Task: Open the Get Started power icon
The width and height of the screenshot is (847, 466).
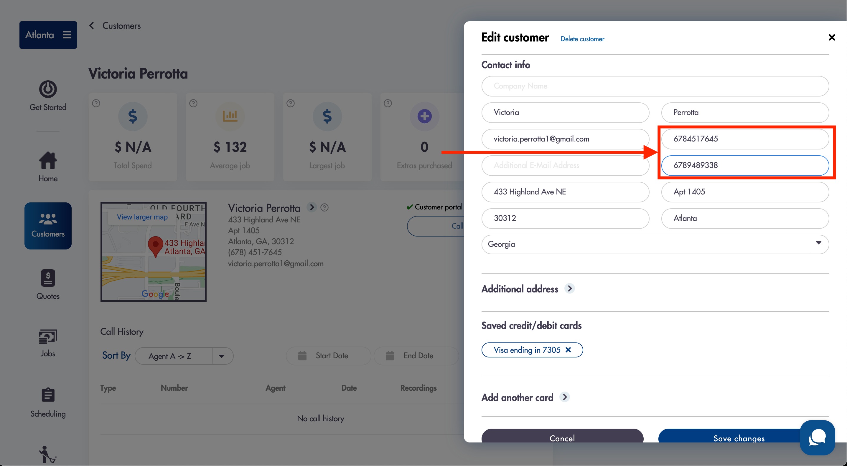Action: (x=48, y=89)
